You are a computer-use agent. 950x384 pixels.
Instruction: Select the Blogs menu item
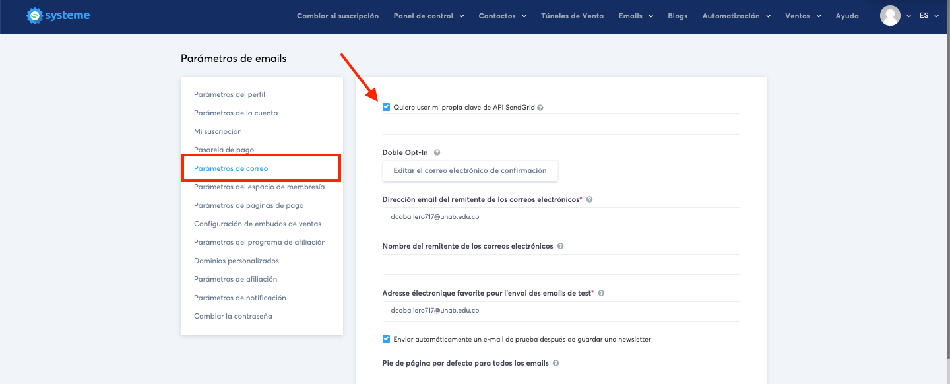pyautogui.click(x=678, y=16)
